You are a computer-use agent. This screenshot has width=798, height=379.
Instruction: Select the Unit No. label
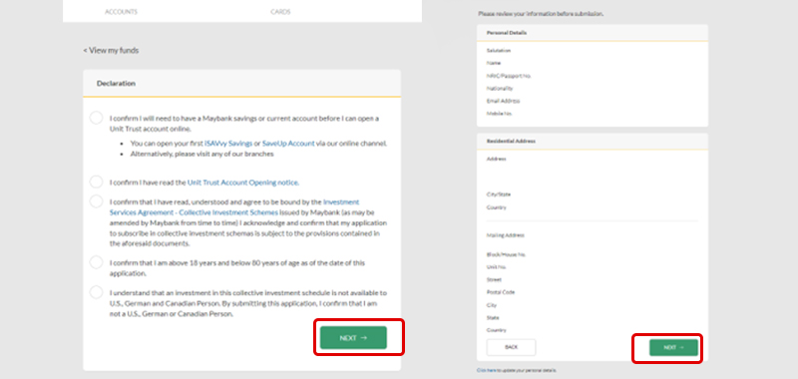(x=496, y=267)
